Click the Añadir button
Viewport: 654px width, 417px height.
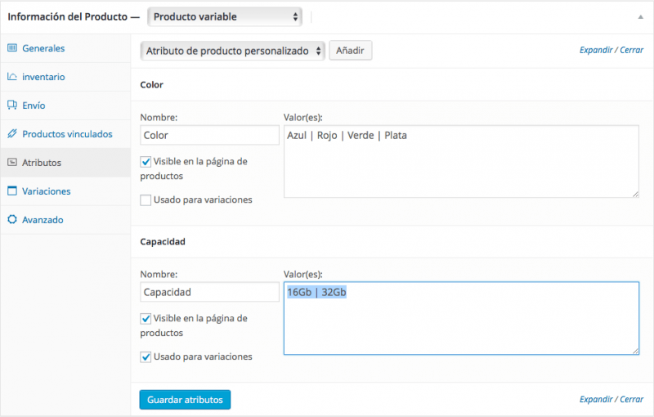351,51
